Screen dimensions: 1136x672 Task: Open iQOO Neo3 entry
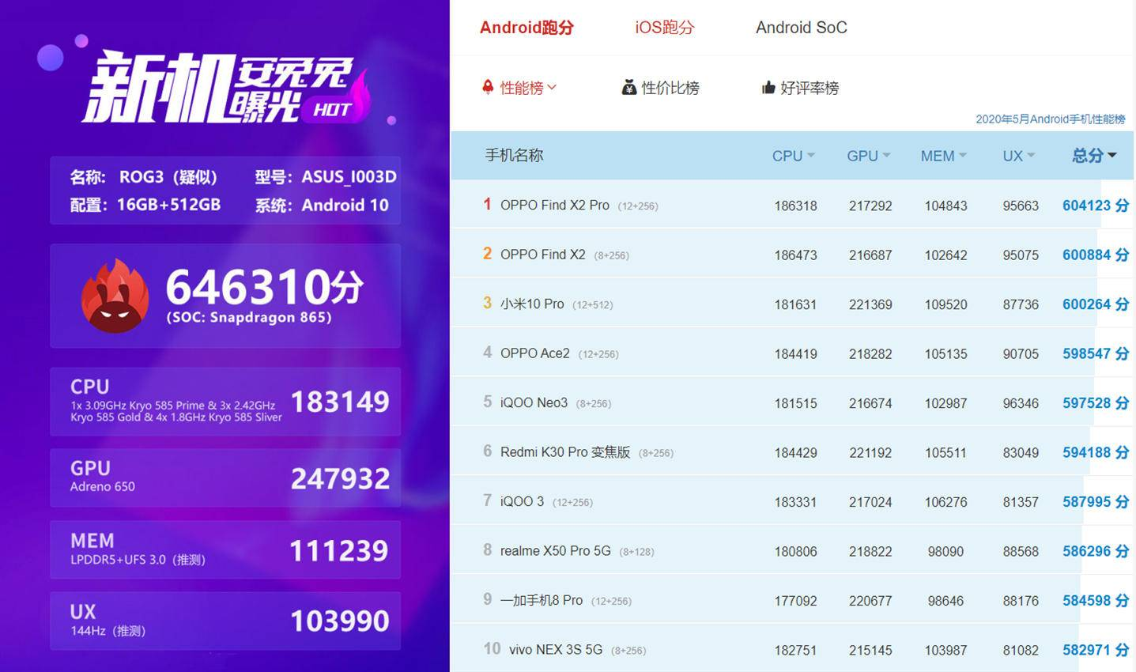534,403
